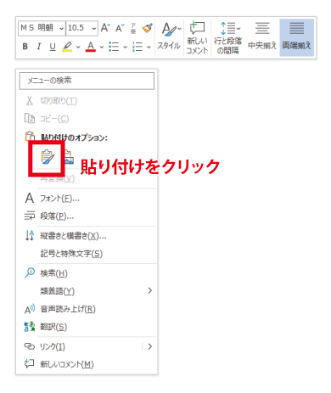
Task: Decrease font size with the shrink font icon
Action: [120, 28]
